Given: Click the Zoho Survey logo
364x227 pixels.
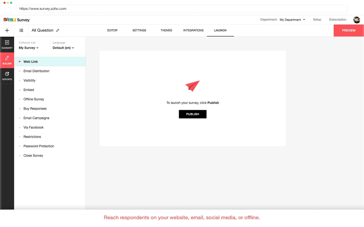Looking at the screenshot, I should [x=16, y=20].
